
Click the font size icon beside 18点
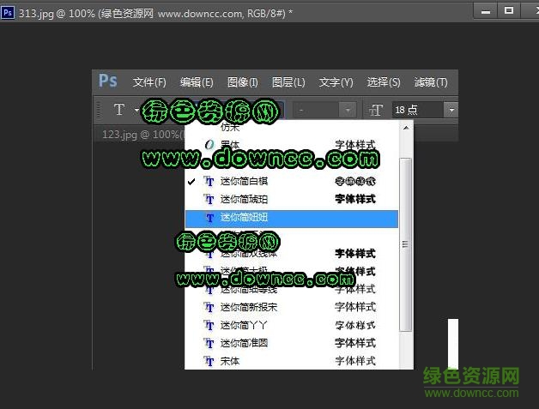tap(376, 110)
